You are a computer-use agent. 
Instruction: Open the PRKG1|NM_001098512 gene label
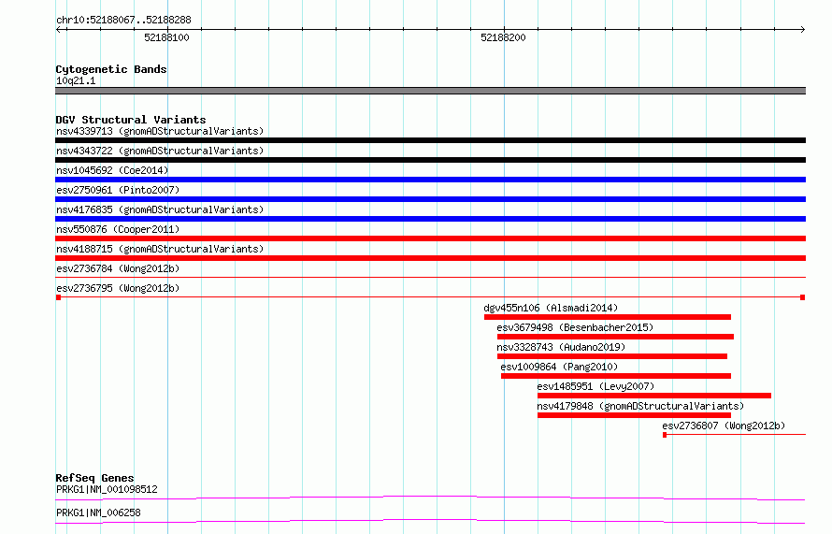tap(107, 489)
